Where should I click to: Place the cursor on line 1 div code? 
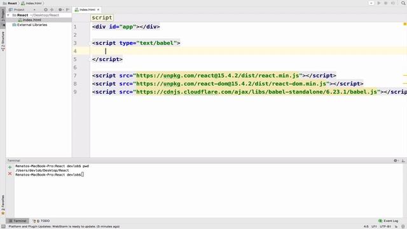tap(126, 27)
